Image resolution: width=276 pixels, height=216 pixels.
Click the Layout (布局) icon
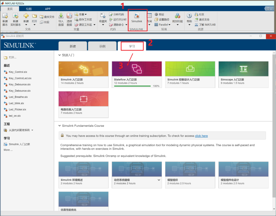(x=149, y=16)
